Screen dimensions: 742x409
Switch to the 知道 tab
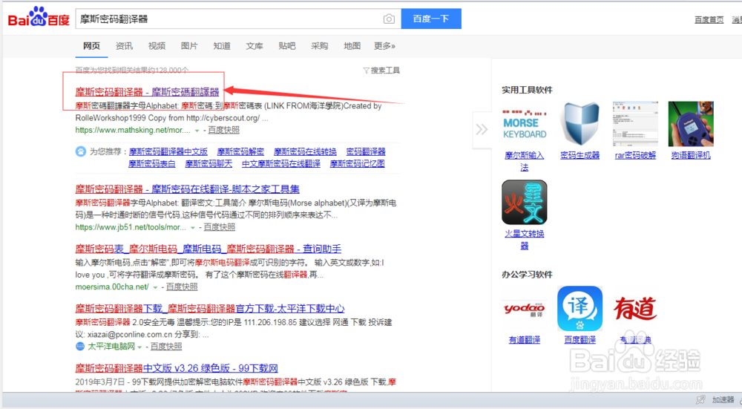(x=221, y=46)
